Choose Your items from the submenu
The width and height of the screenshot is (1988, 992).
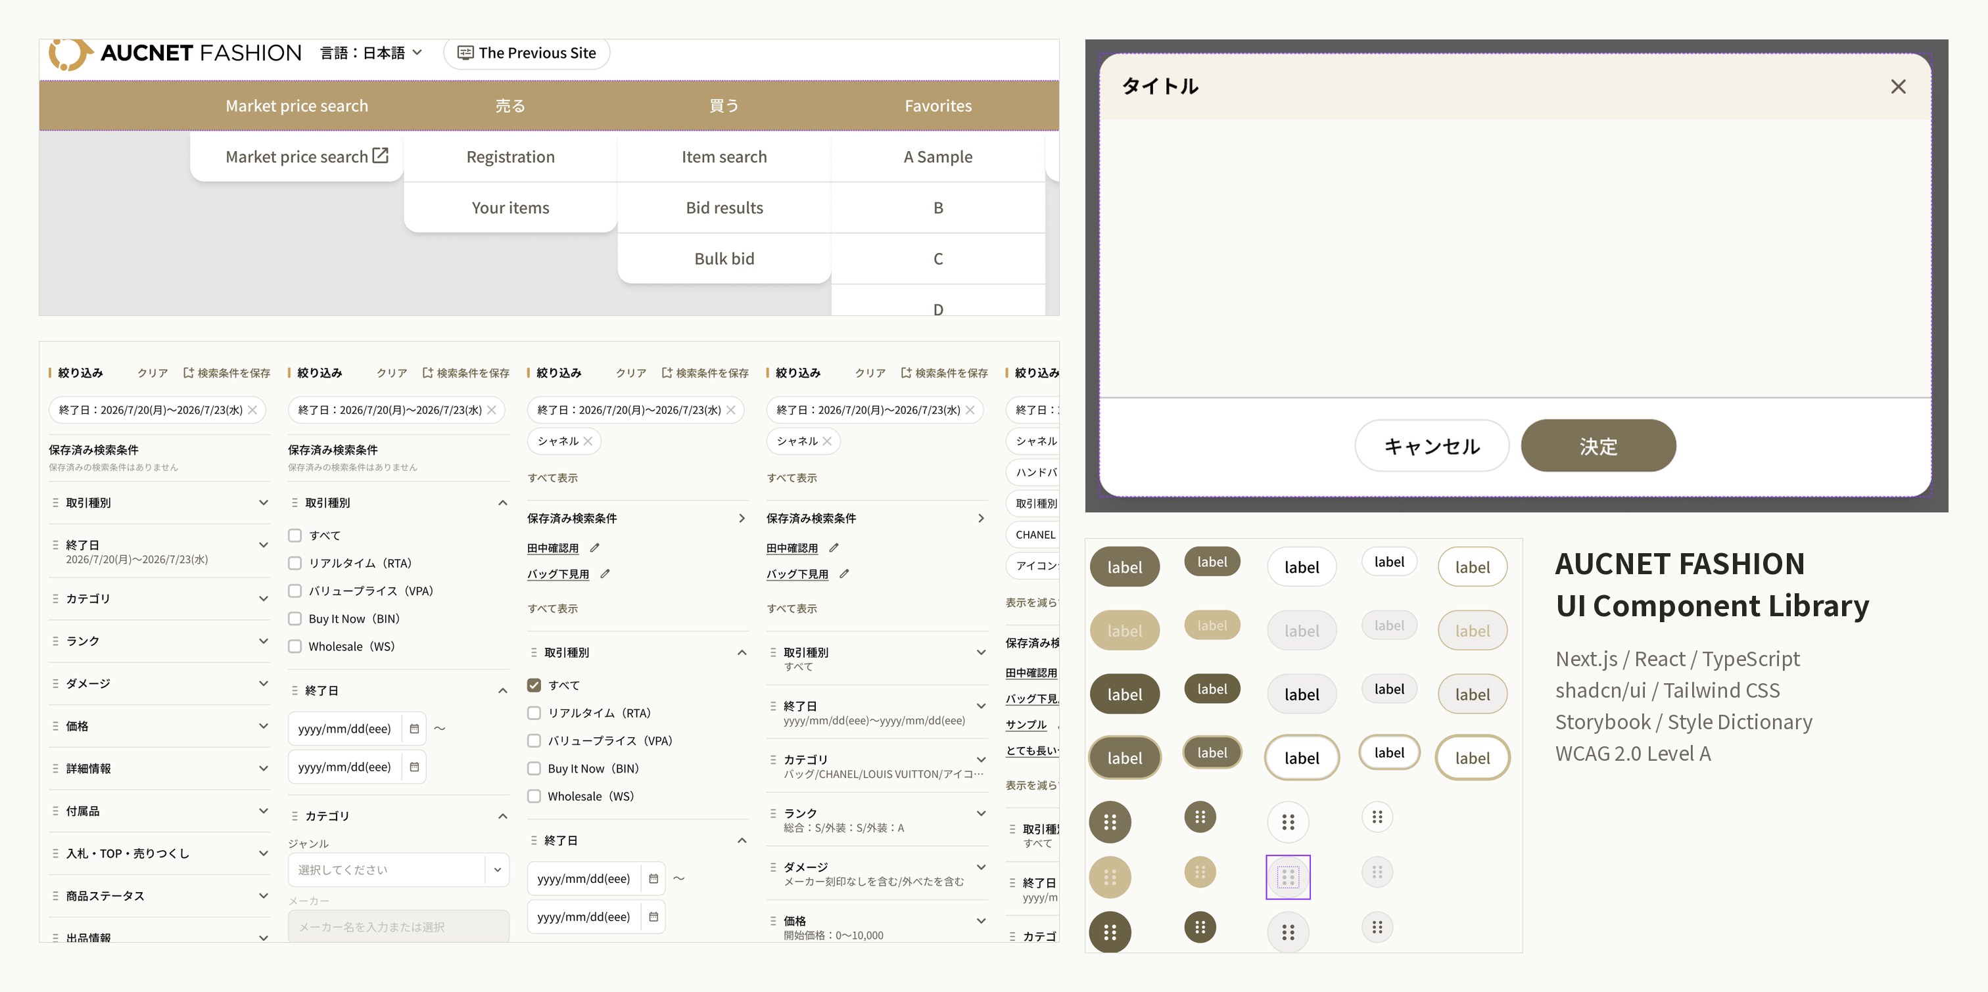click(510, 208)
